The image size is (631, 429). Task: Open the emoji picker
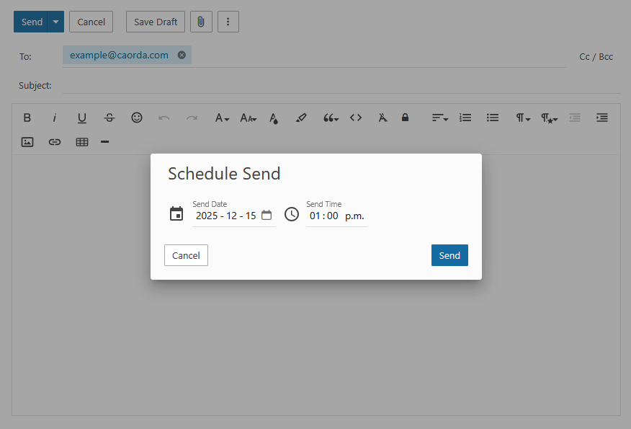pyautogui.click(x=137, y=118)
